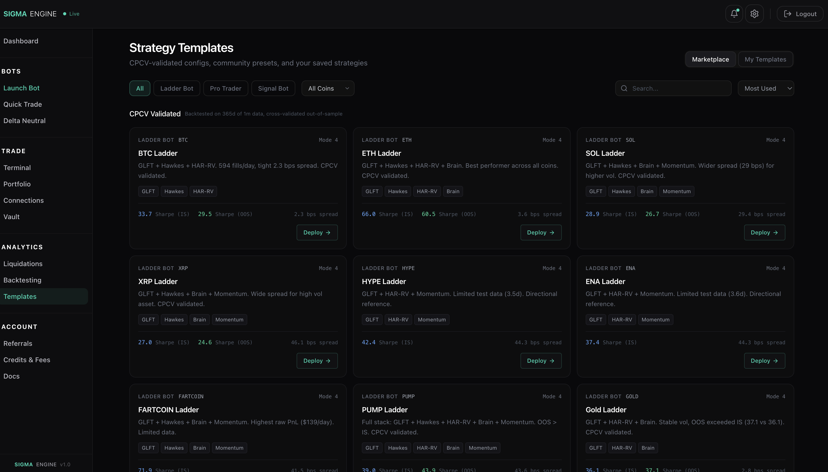Select Templates in the sidebar
The width and height of the screenshot is (828, 472).
(x=44, y=296)
